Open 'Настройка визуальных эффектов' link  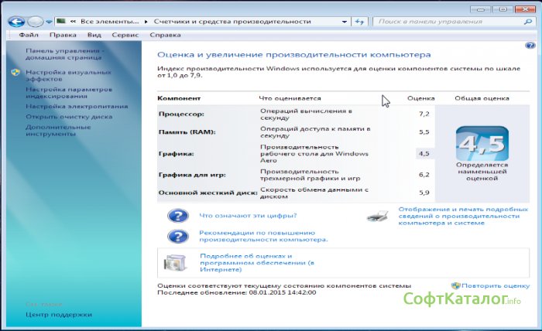(57, 74)
